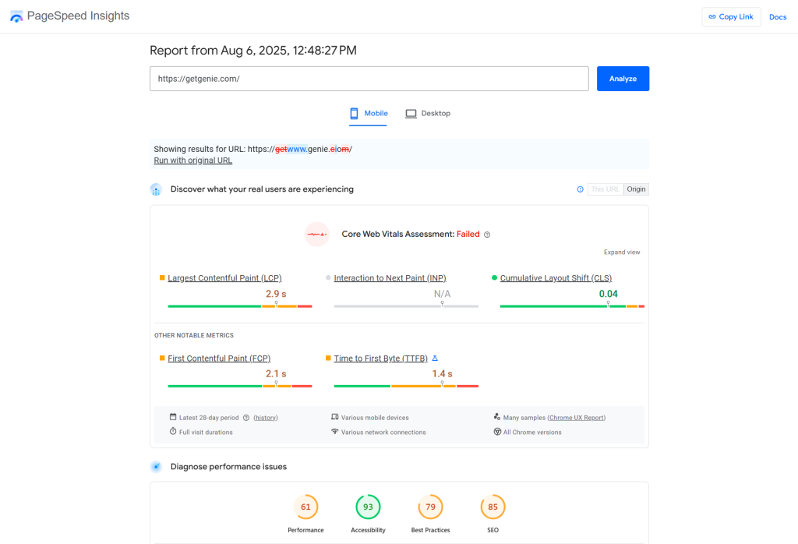Switch to the Mobile tab
This screenshot has height=544, width=798.
[368, 114]
